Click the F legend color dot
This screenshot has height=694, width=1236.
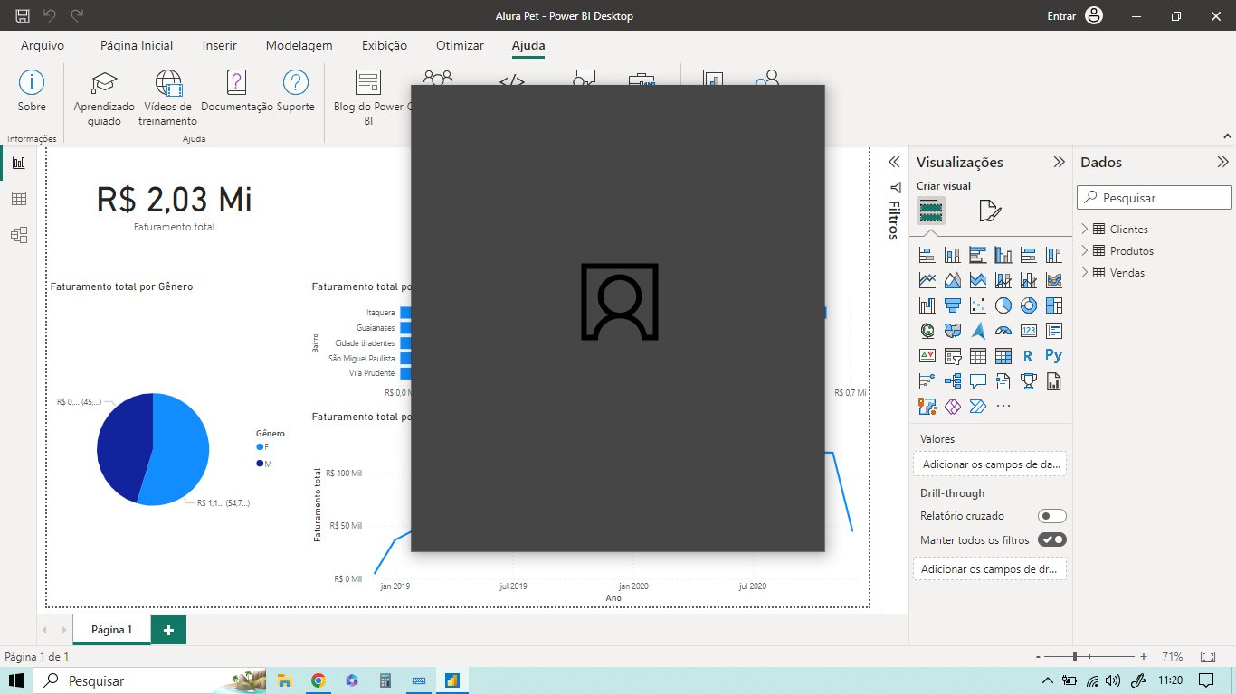[x=260, y=446]
